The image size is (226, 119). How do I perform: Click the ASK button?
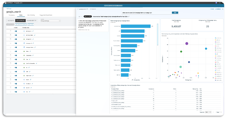point(175,13)
